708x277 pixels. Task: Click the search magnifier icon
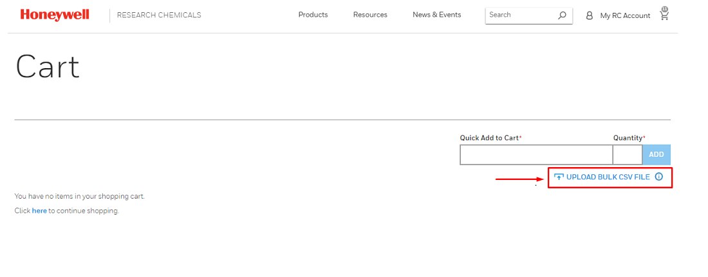coord(562,15)
